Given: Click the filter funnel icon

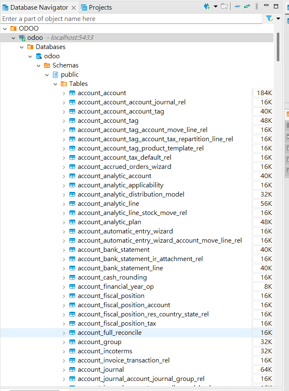Looking at the screenshot, I should point(269,18).
